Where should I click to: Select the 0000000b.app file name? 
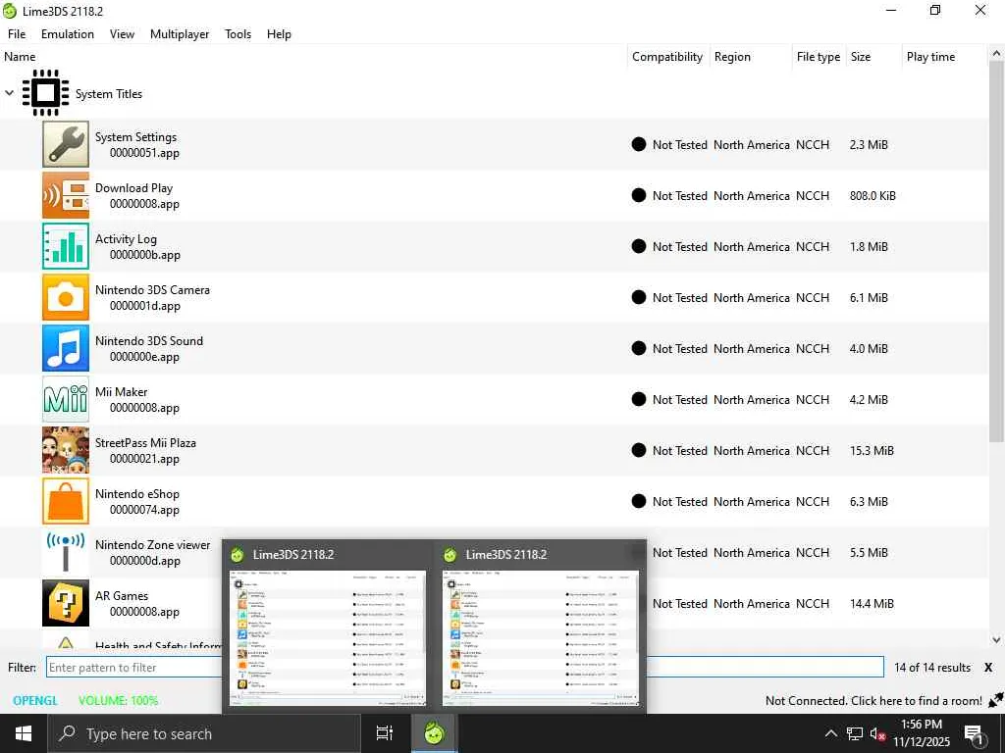coord(145,255)
